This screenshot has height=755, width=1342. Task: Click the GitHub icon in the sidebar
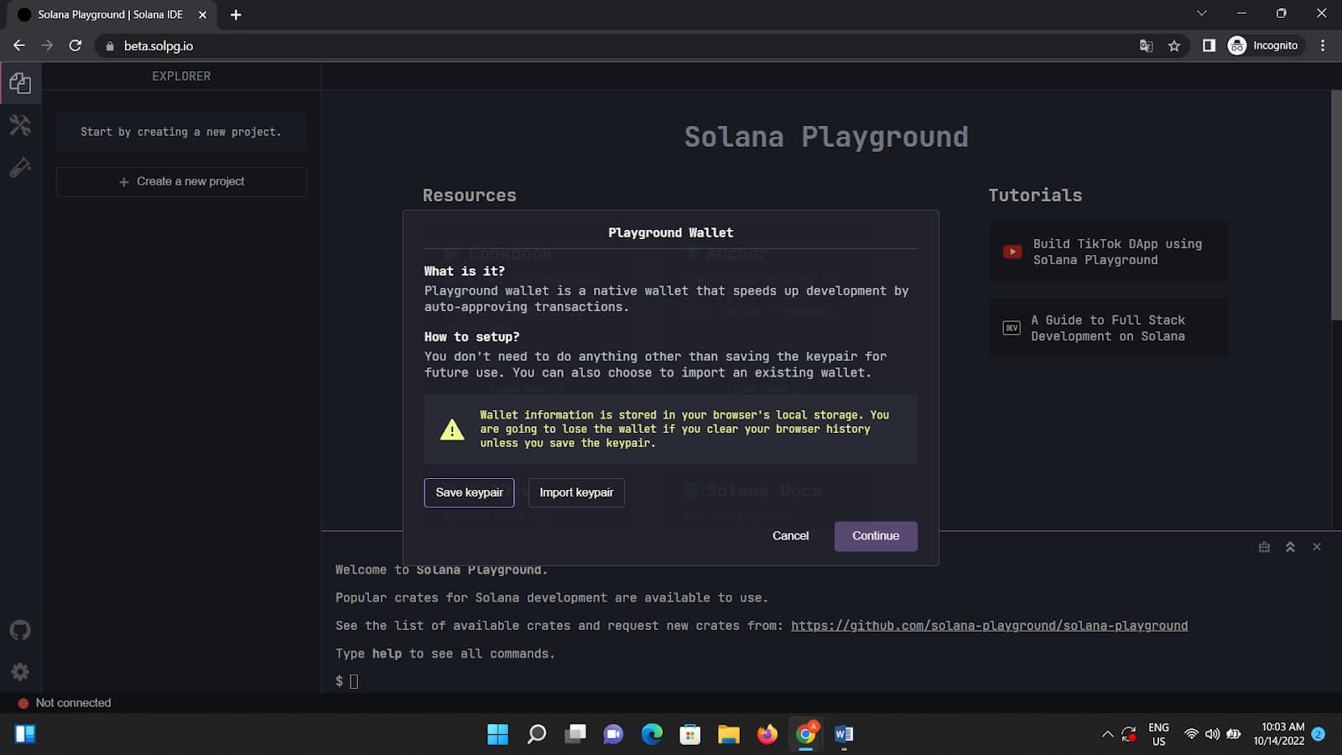pyautogui.click(x=19, y=629)
